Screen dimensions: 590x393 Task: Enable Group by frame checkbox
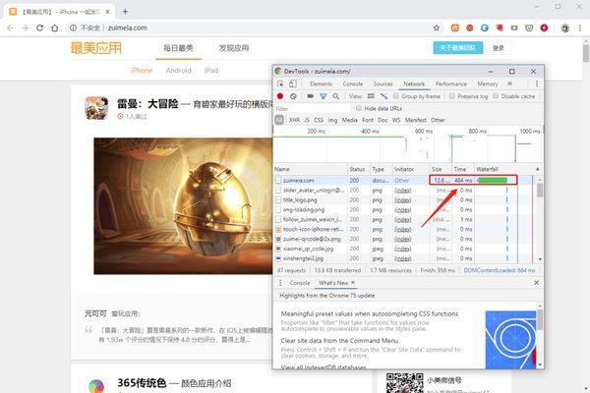point(396,96)
